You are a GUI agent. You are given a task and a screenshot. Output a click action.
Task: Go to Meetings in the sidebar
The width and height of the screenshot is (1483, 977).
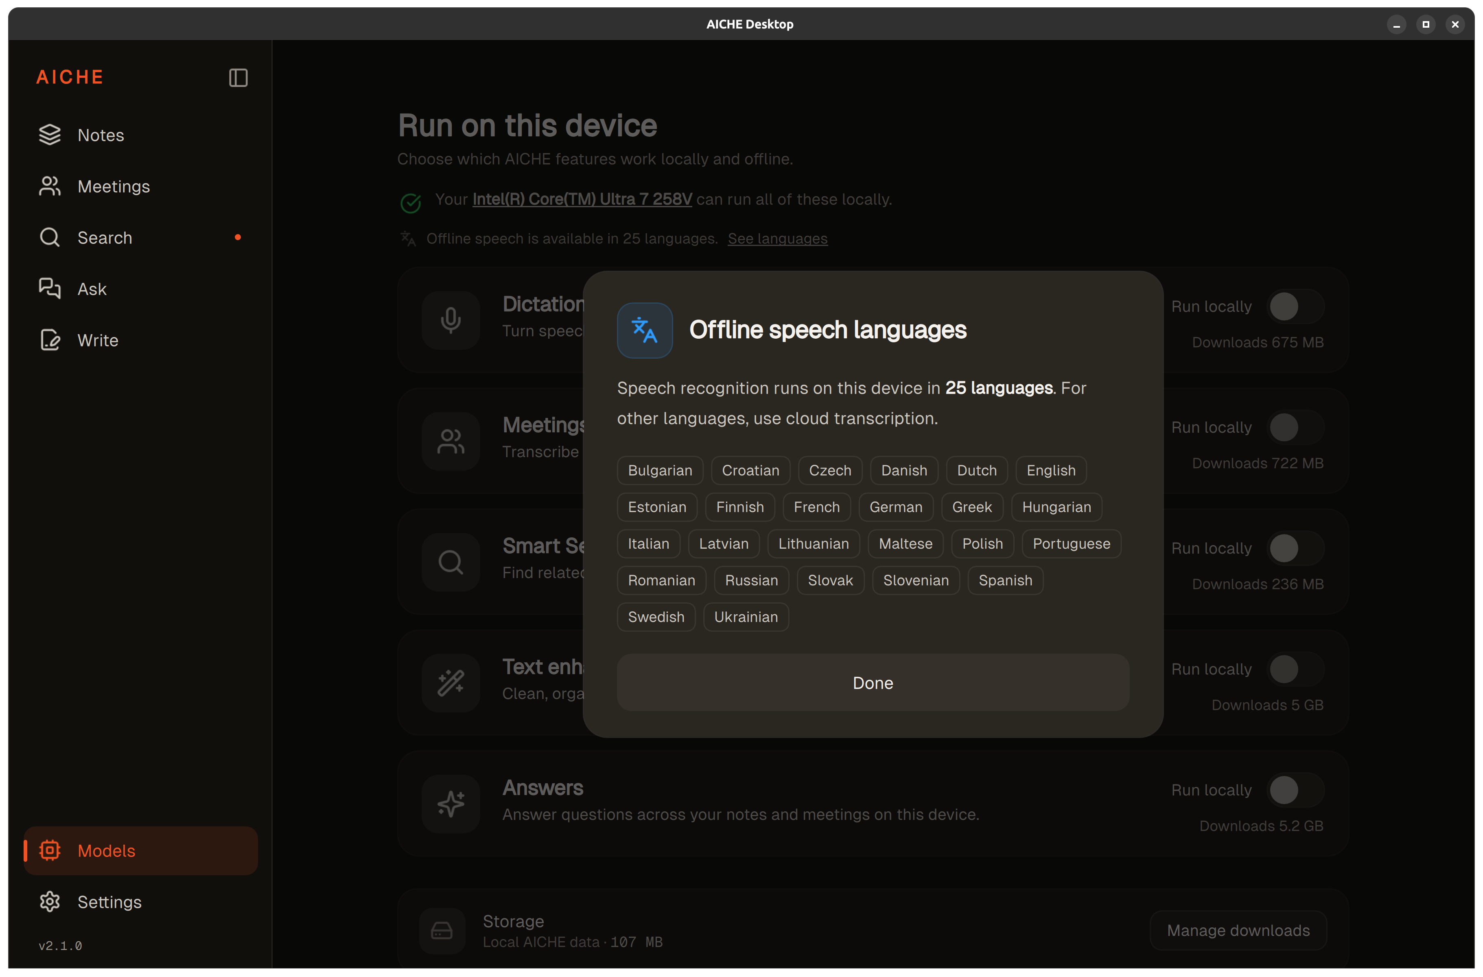point(141,186)
